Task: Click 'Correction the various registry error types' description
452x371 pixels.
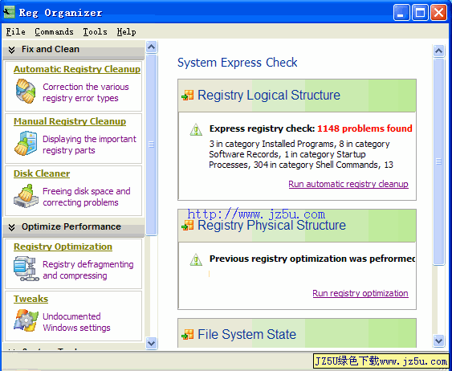Action: pos(86,92)
